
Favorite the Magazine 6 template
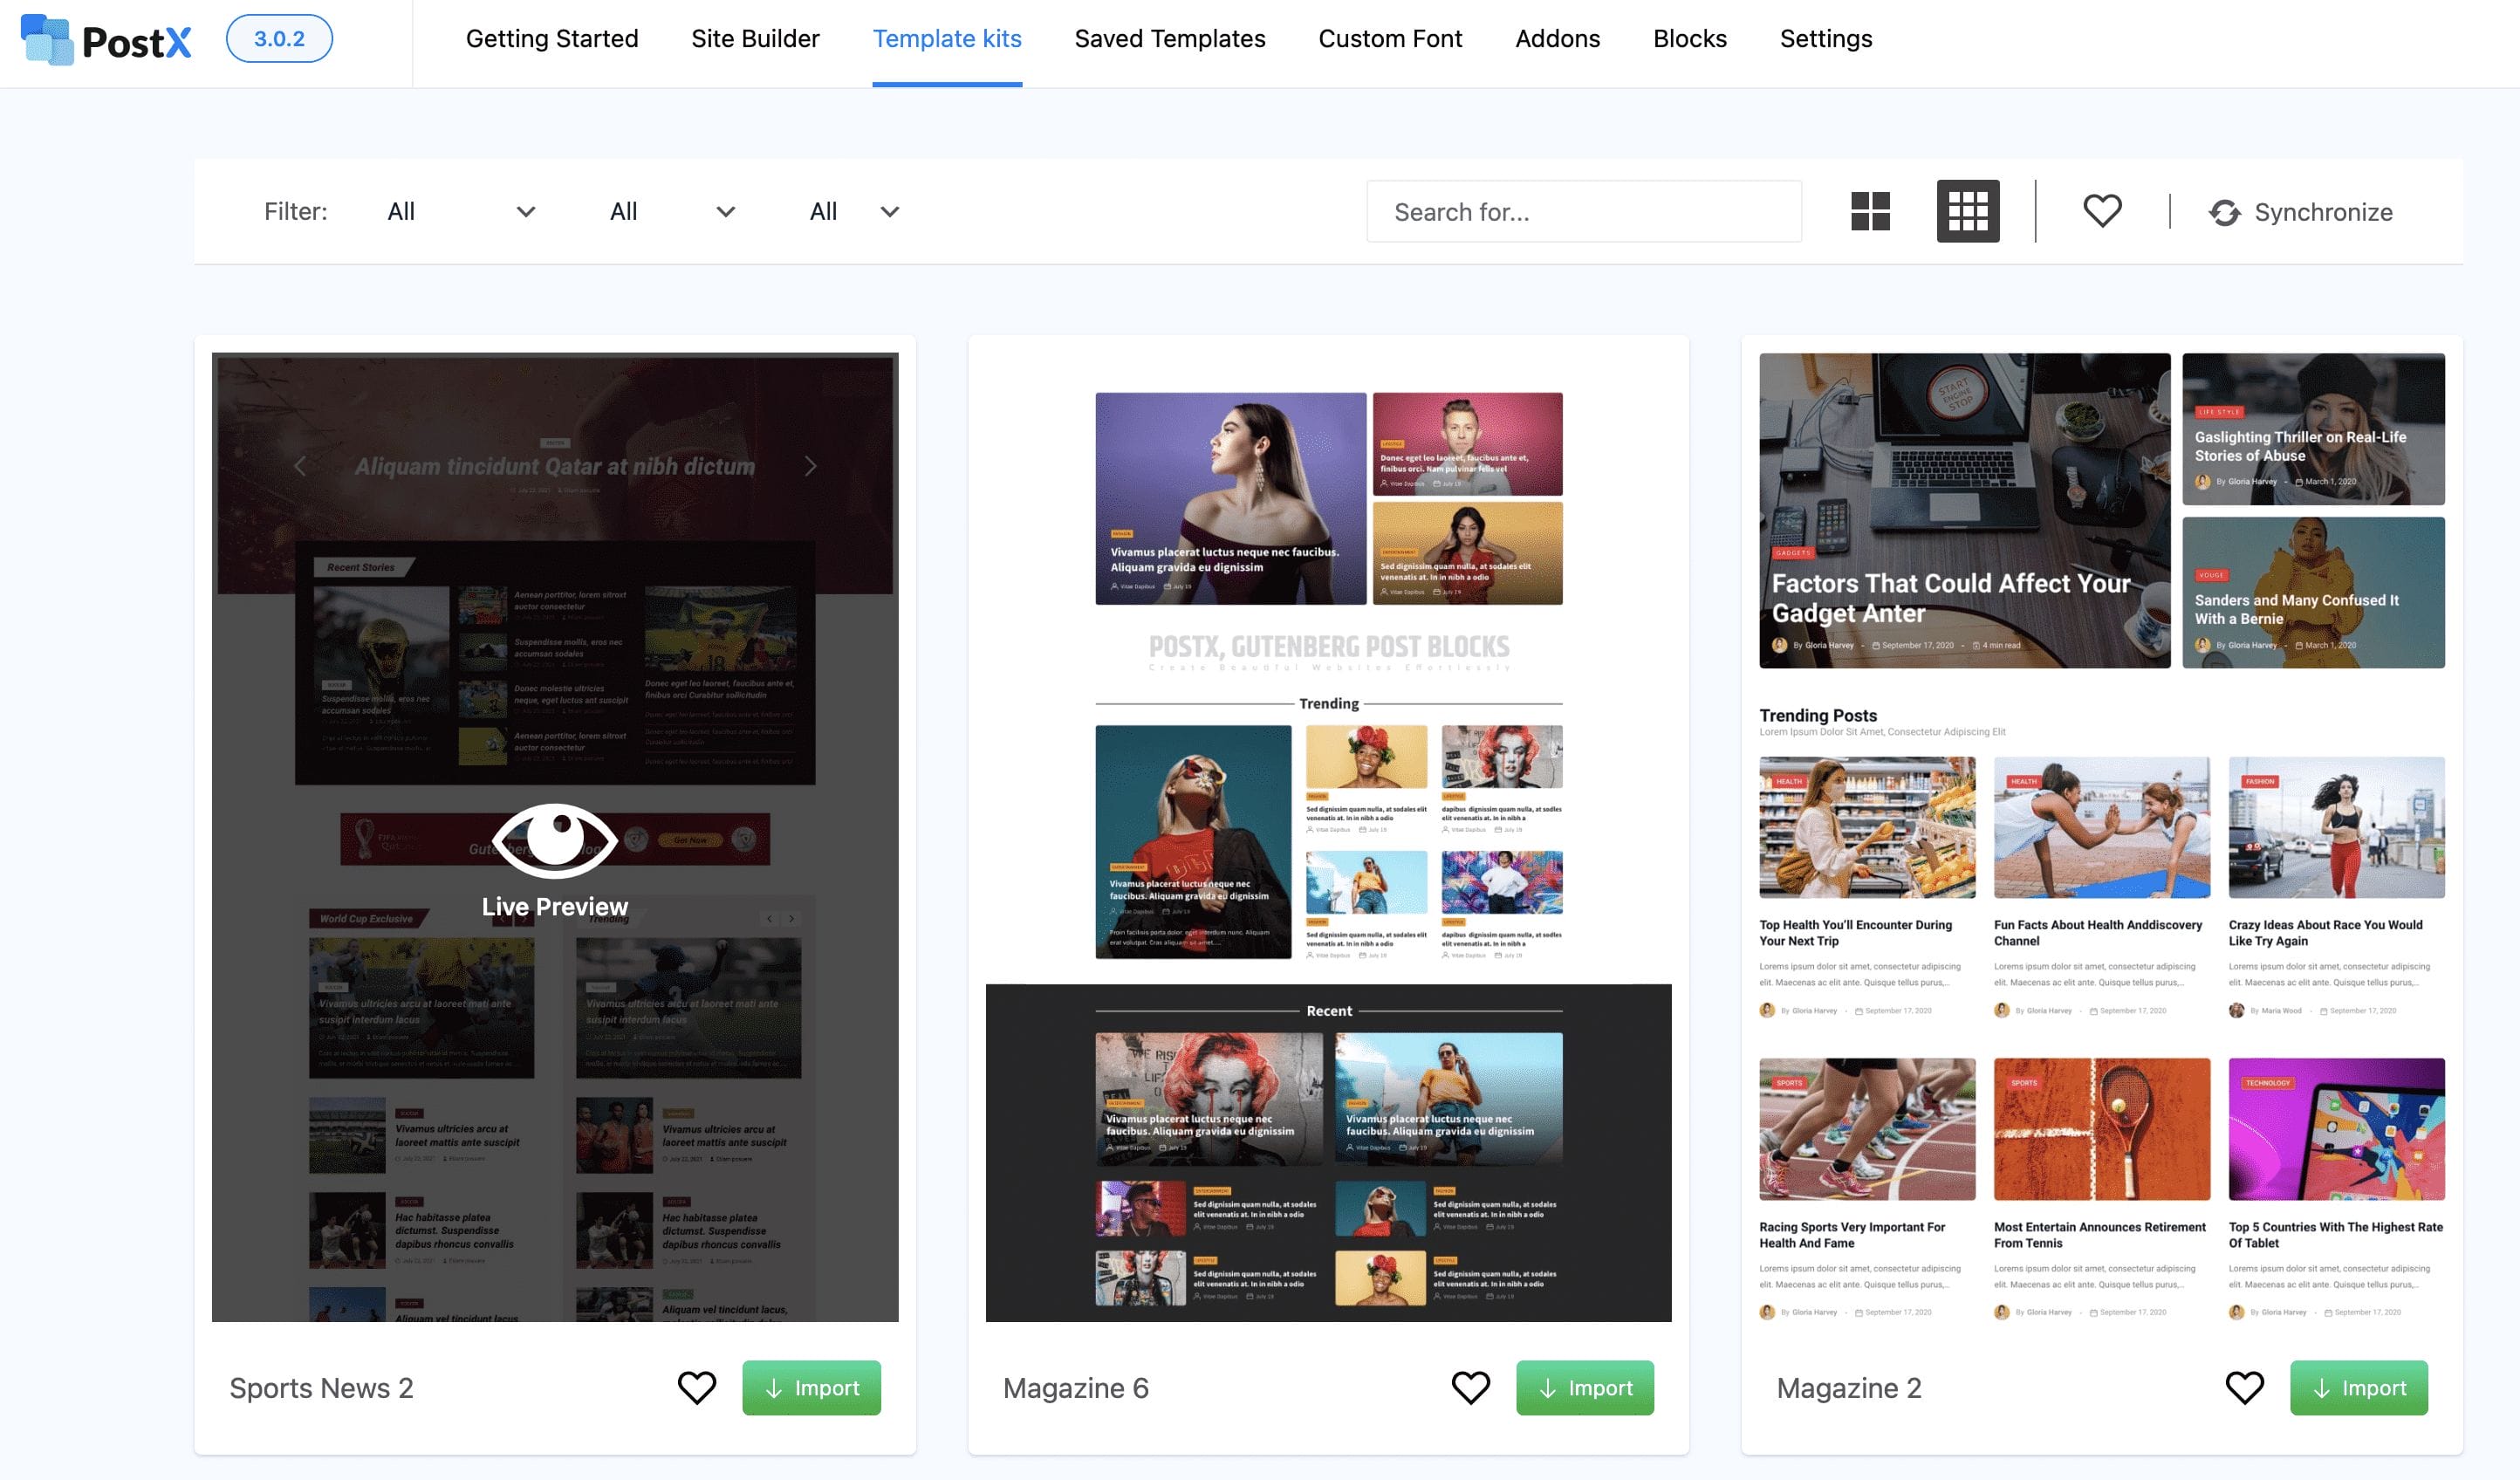tap(1469, 1387)
